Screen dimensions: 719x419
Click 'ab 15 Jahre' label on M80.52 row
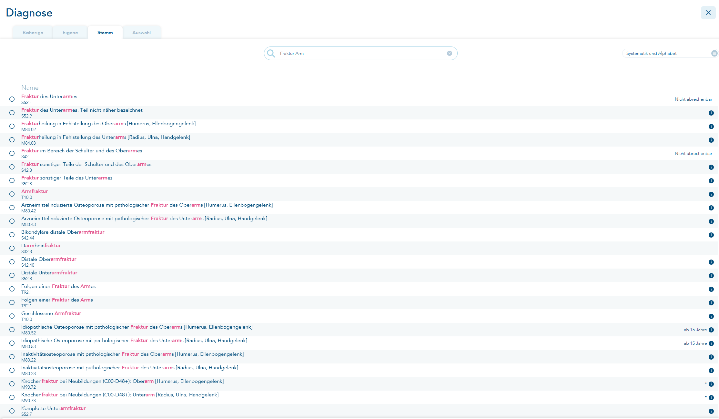pos(695,330)
